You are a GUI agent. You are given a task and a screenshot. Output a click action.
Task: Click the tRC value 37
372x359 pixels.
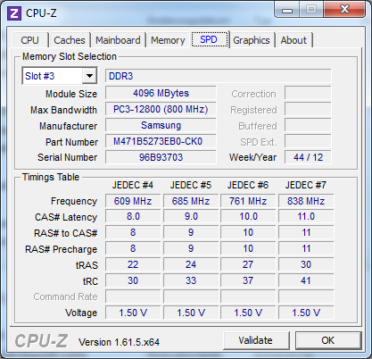point(248,280)
